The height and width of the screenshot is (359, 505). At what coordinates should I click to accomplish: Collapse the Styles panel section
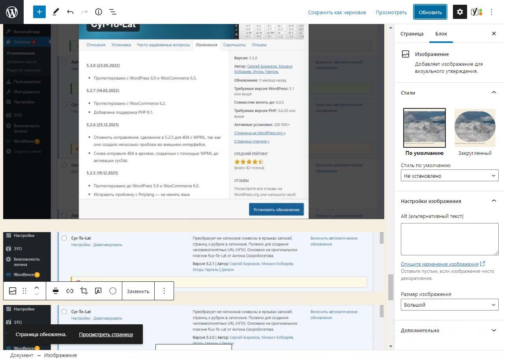[x=493, y=93]
